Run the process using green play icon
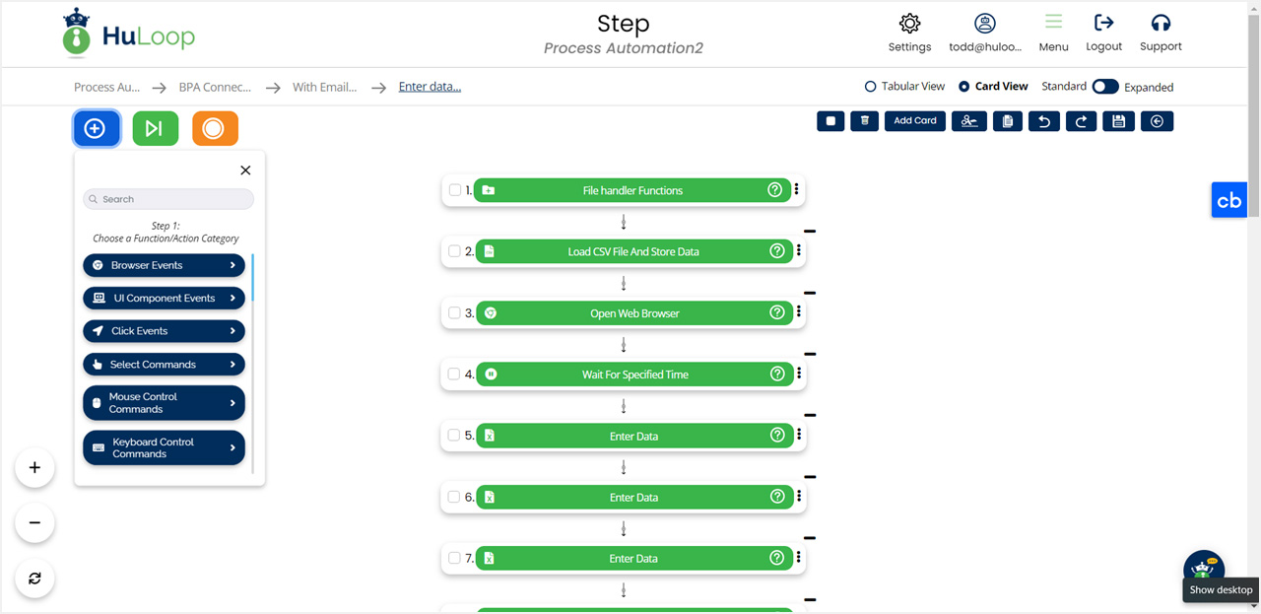 point(155,128)
